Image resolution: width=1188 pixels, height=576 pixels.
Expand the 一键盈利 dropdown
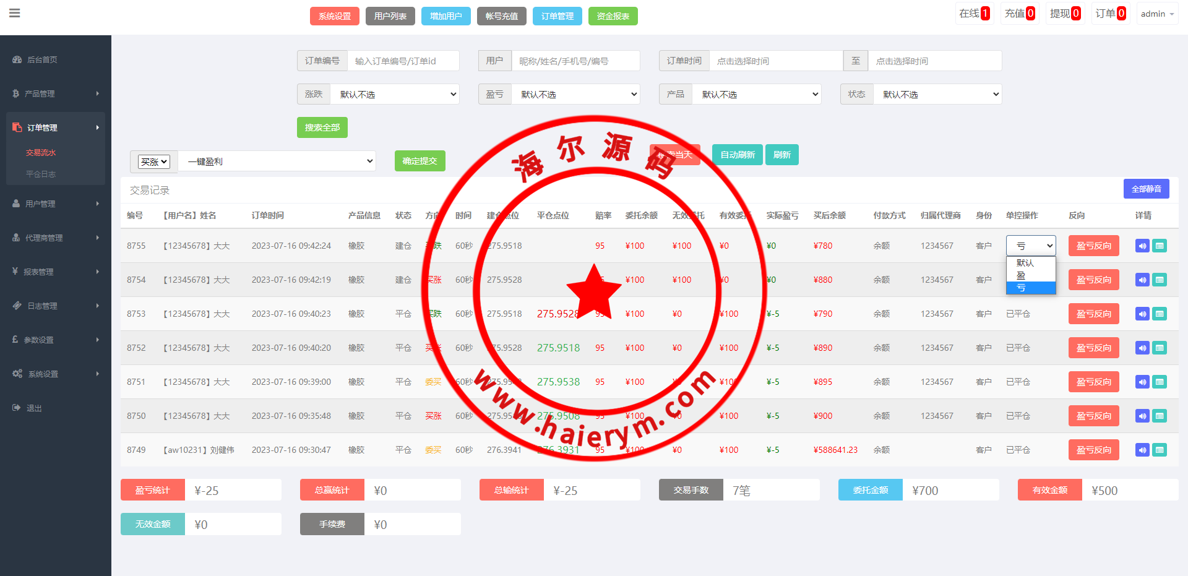[x=277, y=161]
